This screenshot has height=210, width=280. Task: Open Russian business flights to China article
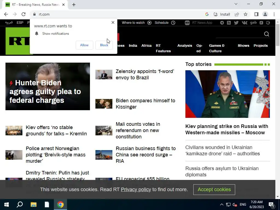pos(146,155)
